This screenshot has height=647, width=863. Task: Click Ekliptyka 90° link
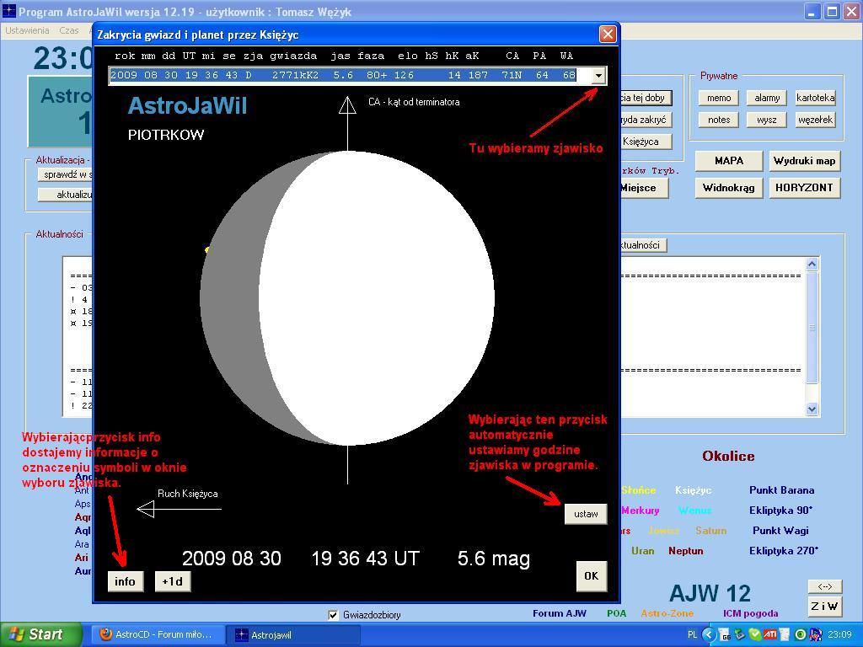point(780,511)
